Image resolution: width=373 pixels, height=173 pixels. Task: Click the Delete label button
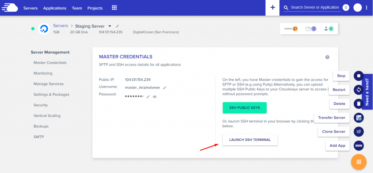(x=339, y=104)
